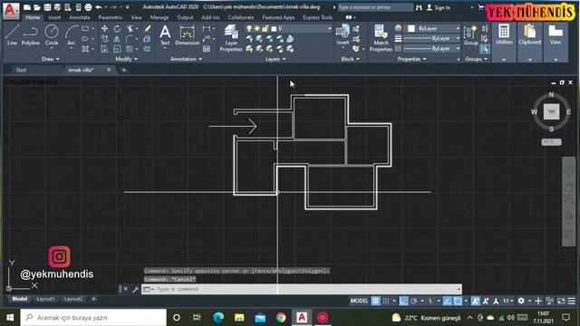The height and width of the screenshot is (326, 580).
Task: Toggle ortho mode in status bar
Action: (x=403, y=301)
